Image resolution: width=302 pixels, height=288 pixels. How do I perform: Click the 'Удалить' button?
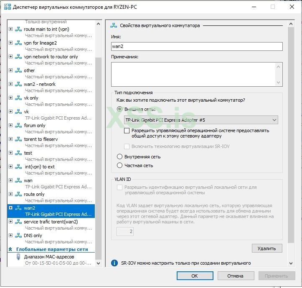[x=267, y=248]
